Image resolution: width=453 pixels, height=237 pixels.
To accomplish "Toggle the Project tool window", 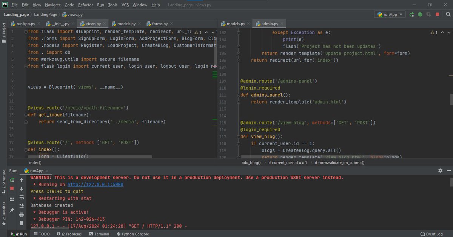I will [4, 33].
